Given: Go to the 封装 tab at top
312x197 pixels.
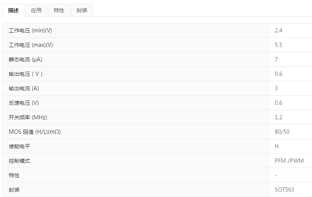Looking at the screenshot, I should [82, 10].
